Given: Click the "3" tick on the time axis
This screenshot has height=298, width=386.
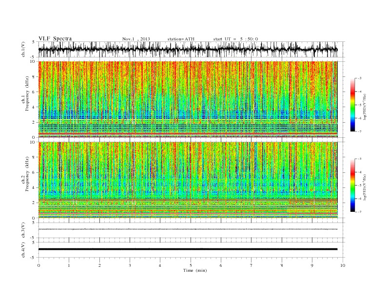Looking at the screenshot, I should [x=130, y=265].
